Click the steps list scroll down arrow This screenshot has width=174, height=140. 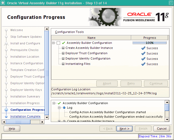(x=47, y=117)
